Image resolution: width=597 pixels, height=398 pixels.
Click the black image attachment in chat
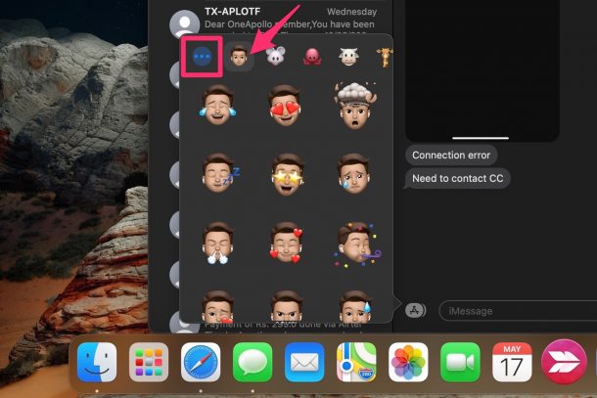click(482, 70)
